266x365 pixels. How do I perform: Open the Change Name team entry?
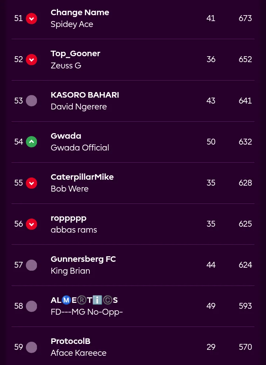coord(80,13)
